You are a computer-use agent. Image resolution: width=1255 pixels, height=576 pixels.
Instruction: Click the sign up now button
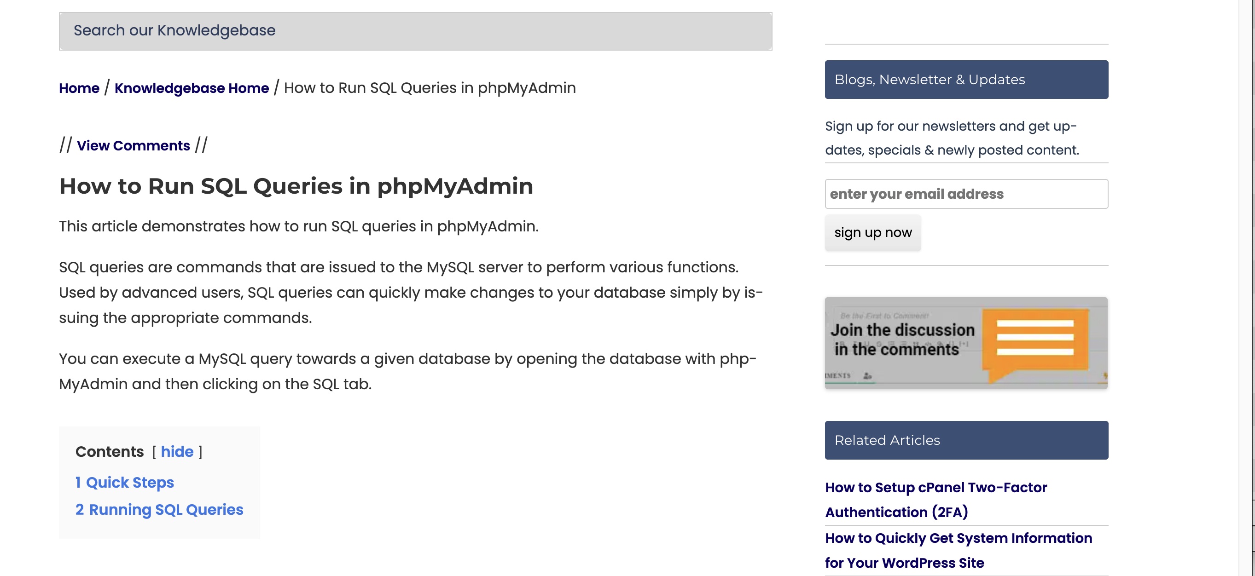click(x=872, y=233)
